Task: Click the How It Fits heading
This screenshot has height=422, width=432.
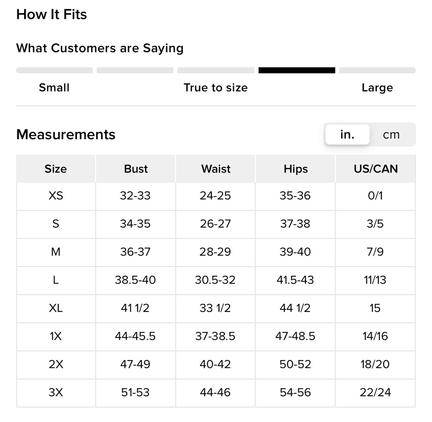Action: coord(51,14)
